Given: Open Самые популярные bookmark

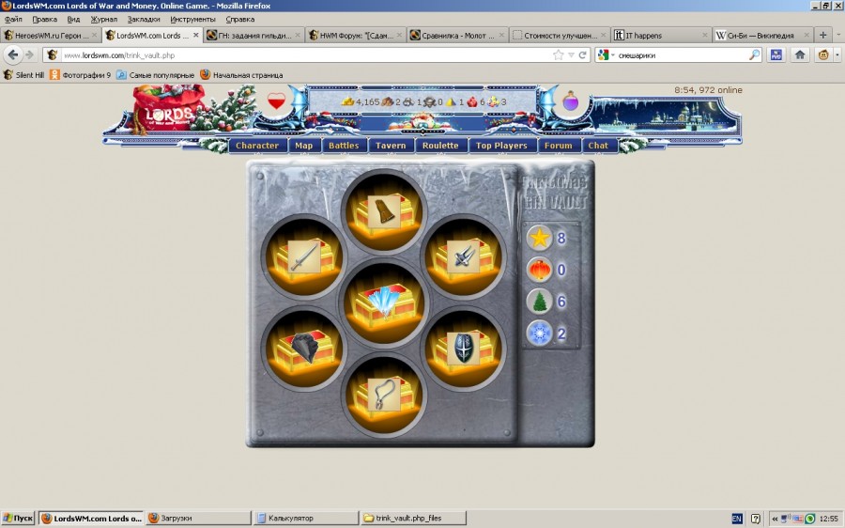Looking at the screenshot, I should tap(156, 75).
